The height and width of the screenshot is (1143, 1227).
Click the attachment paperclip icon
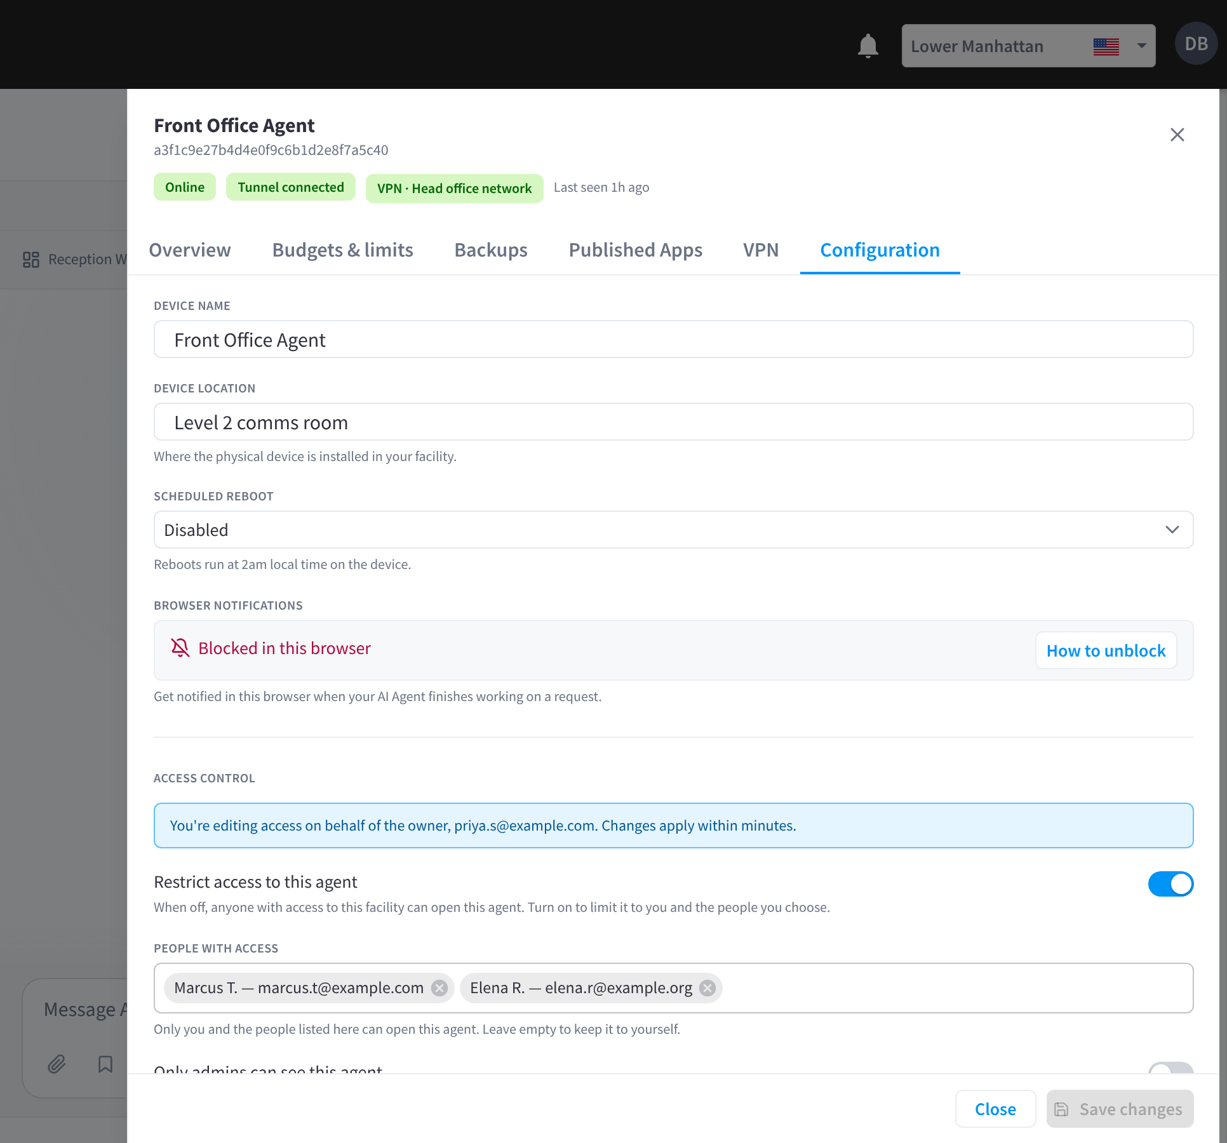(x=57, y=1064)
